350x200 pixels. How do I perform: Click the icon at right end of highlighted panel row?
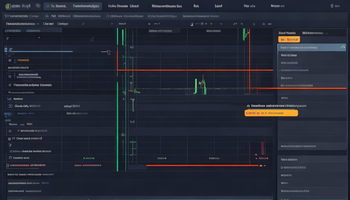tap(343, 47)
